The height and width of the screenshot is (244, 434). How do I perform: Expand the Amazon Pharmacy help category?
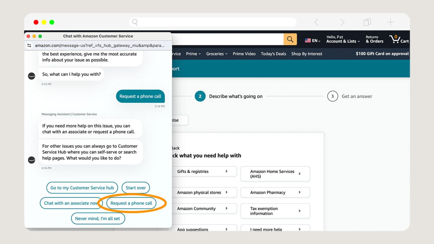[275, 192]
